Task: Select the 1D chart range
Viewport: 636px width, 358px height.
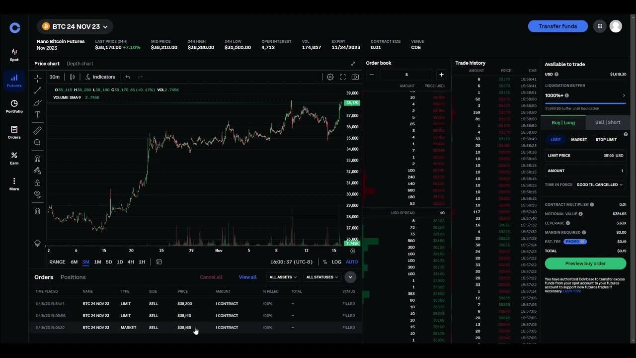Action: click(x=120, y=262)
